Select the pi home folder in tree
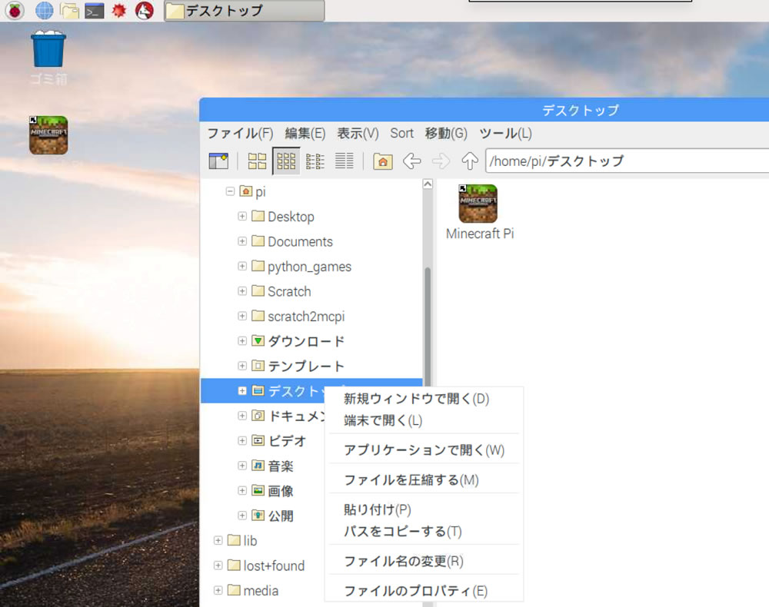Image resolution: width=769 pixels, height=607 pixels. click(x=252, y=191)
